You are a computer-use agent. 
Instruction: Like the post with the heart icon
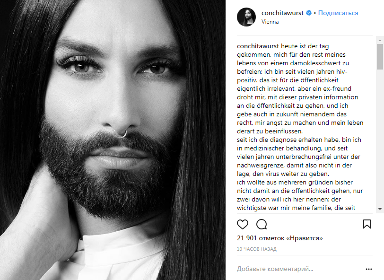click(x=243, y=224)
